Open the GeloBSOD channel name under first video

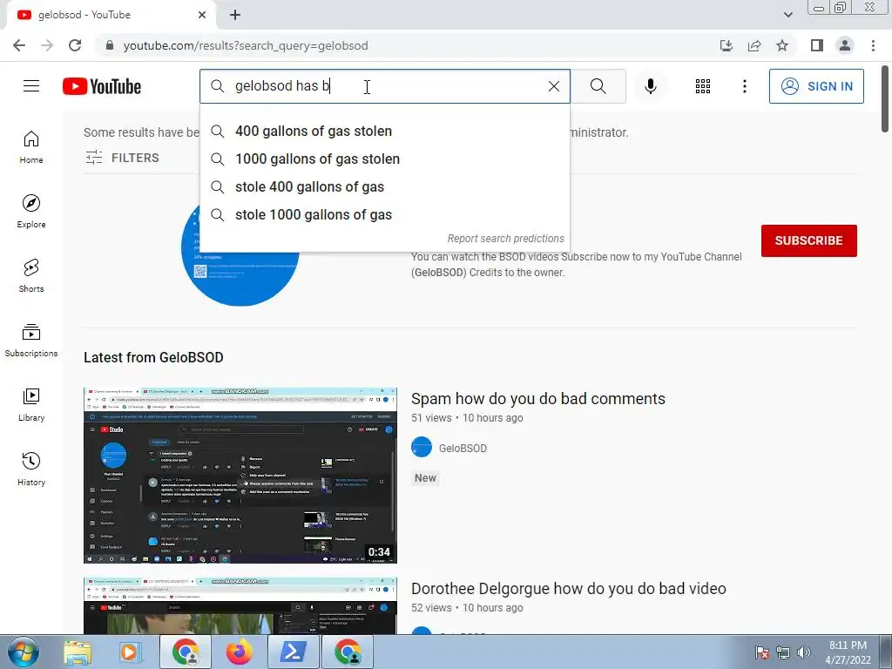463,449
